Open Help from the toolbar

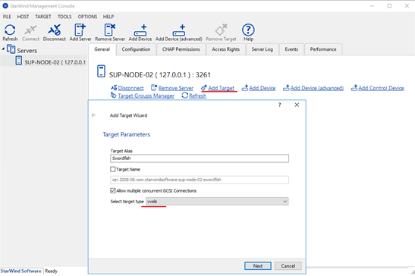(x=248, y=33)
